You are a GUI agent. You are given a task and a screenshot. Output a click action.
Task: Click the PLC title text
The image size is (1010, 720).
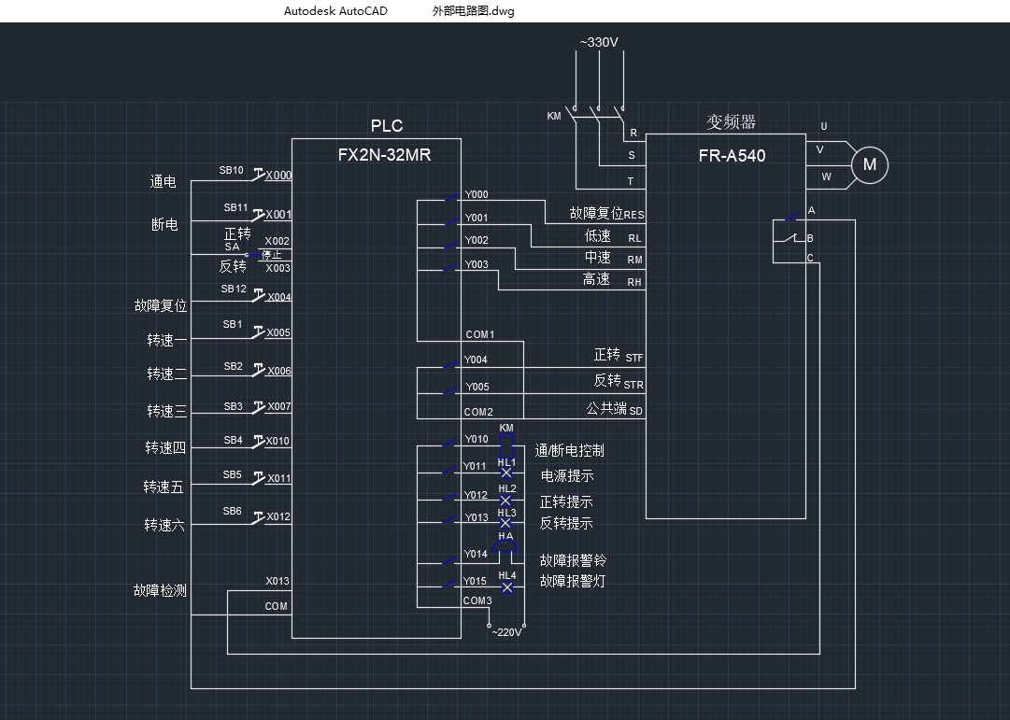coord(387,125)
